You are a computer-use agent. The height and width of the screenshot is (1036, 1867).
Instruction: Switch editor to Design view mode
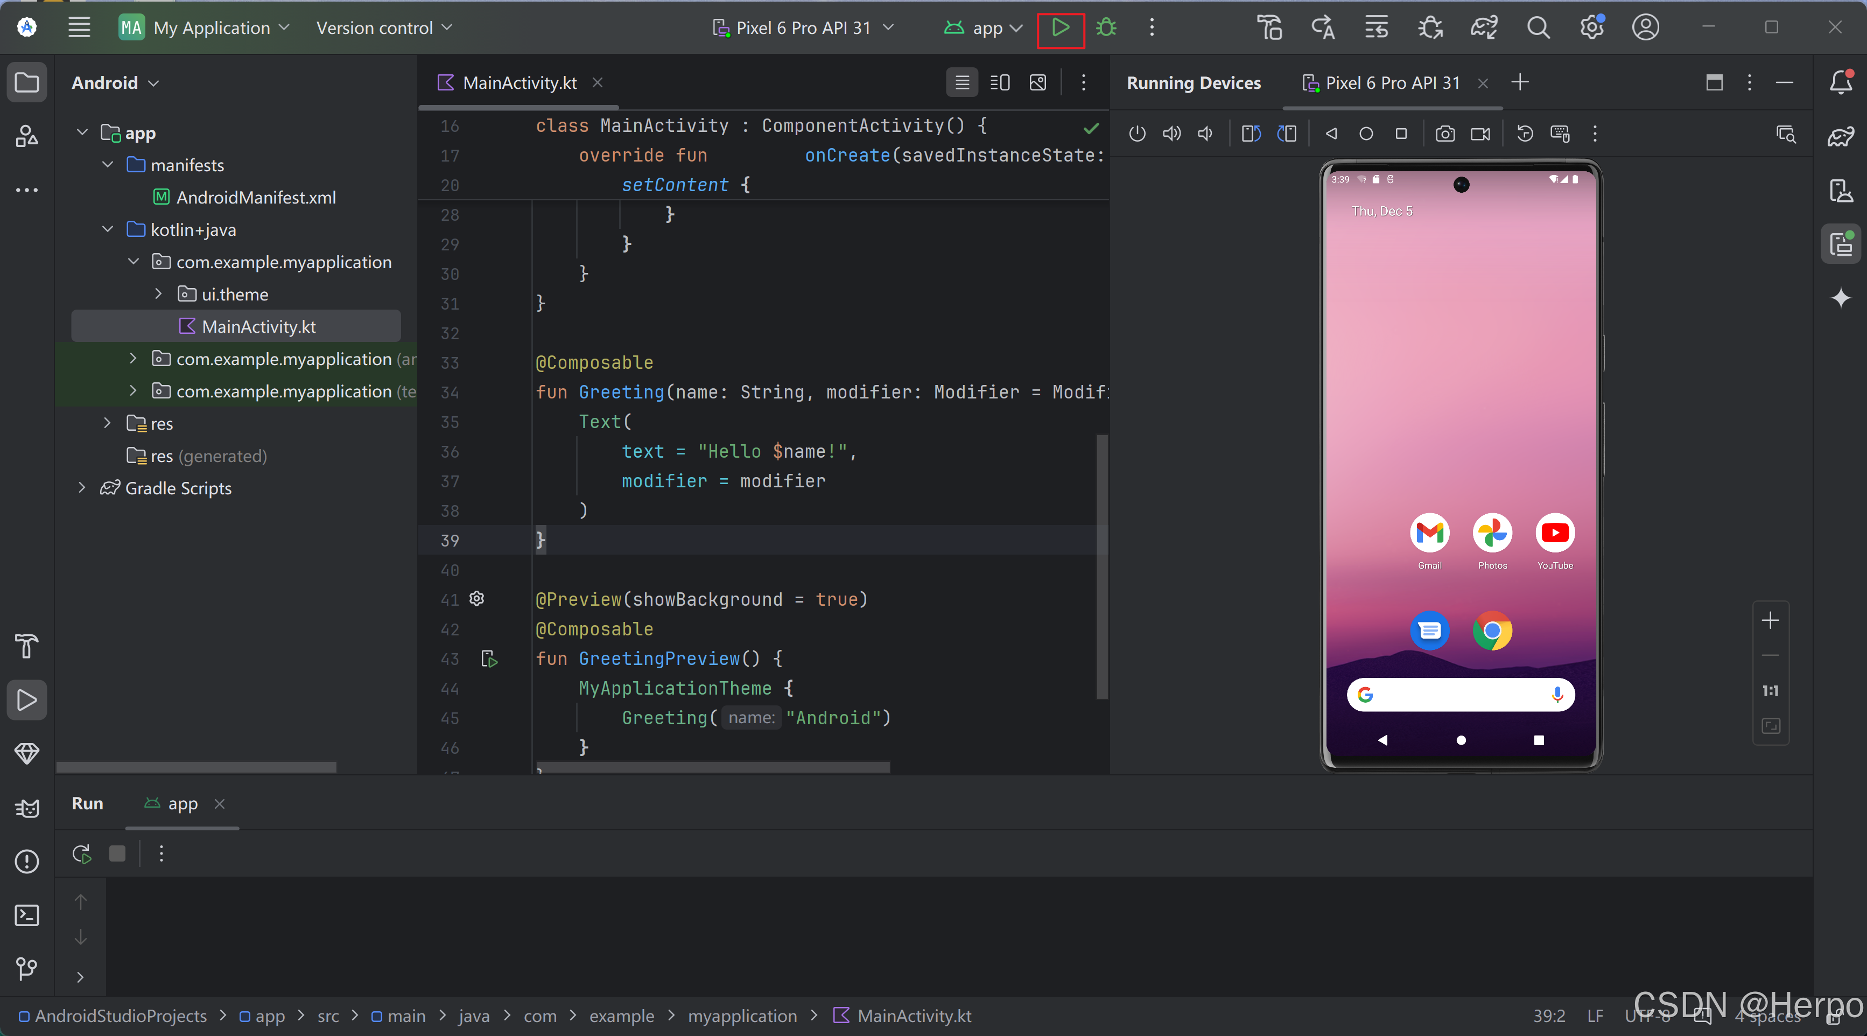pos(1038,82)
